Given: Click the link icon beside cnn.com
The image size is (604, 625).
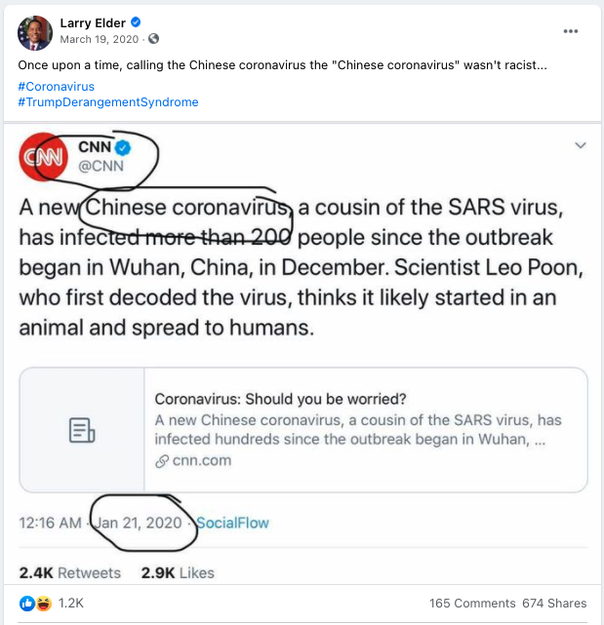Looking at the screenshot, I should [163, 460].
